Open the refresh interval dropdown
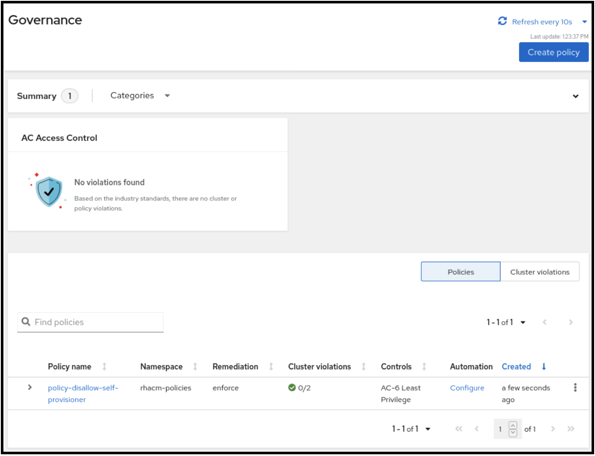The height and width of the screenshot is (456, 595). tap(585, 21)
